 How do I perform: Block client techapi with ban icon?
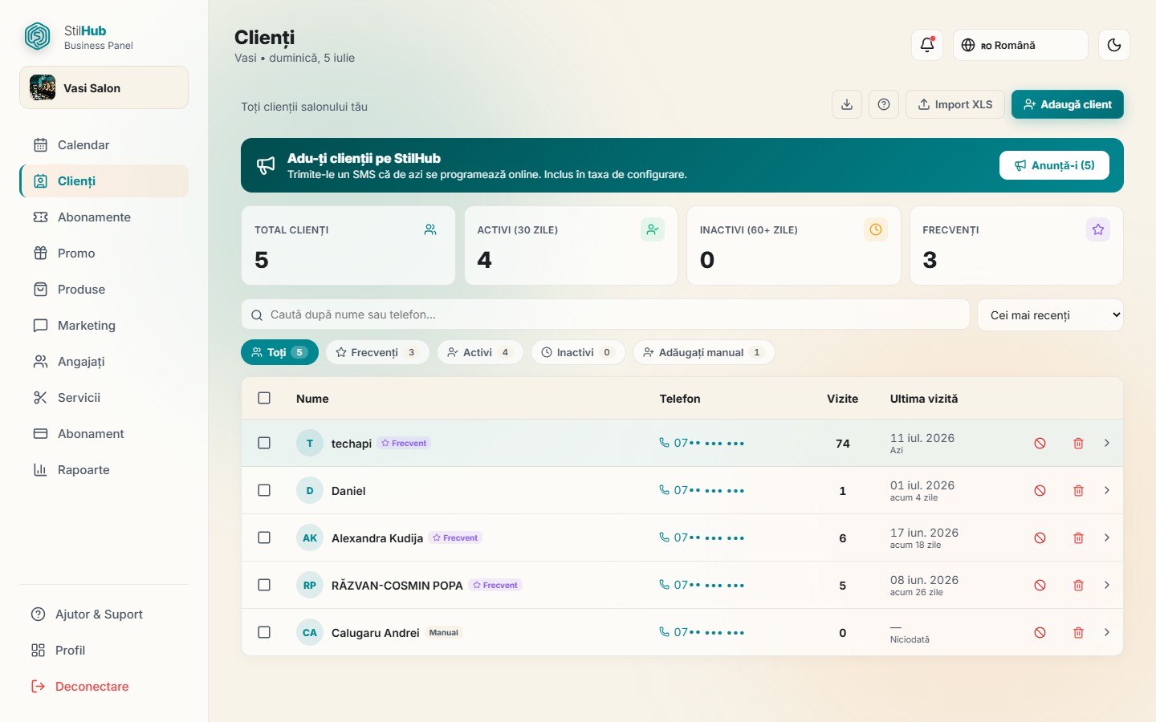pos(1040,443)
